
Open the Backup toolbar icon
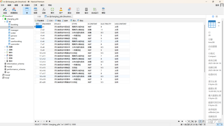click(86, 11)
